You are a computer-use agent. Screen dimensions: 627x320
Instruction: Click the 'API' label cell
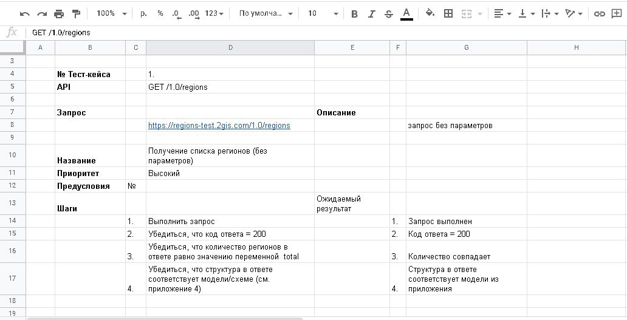point(90,87)
